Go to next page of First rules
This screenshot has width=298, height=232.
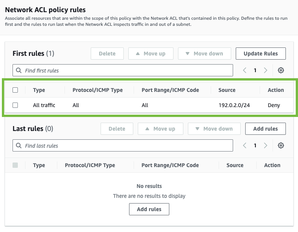tap(265, 70)
